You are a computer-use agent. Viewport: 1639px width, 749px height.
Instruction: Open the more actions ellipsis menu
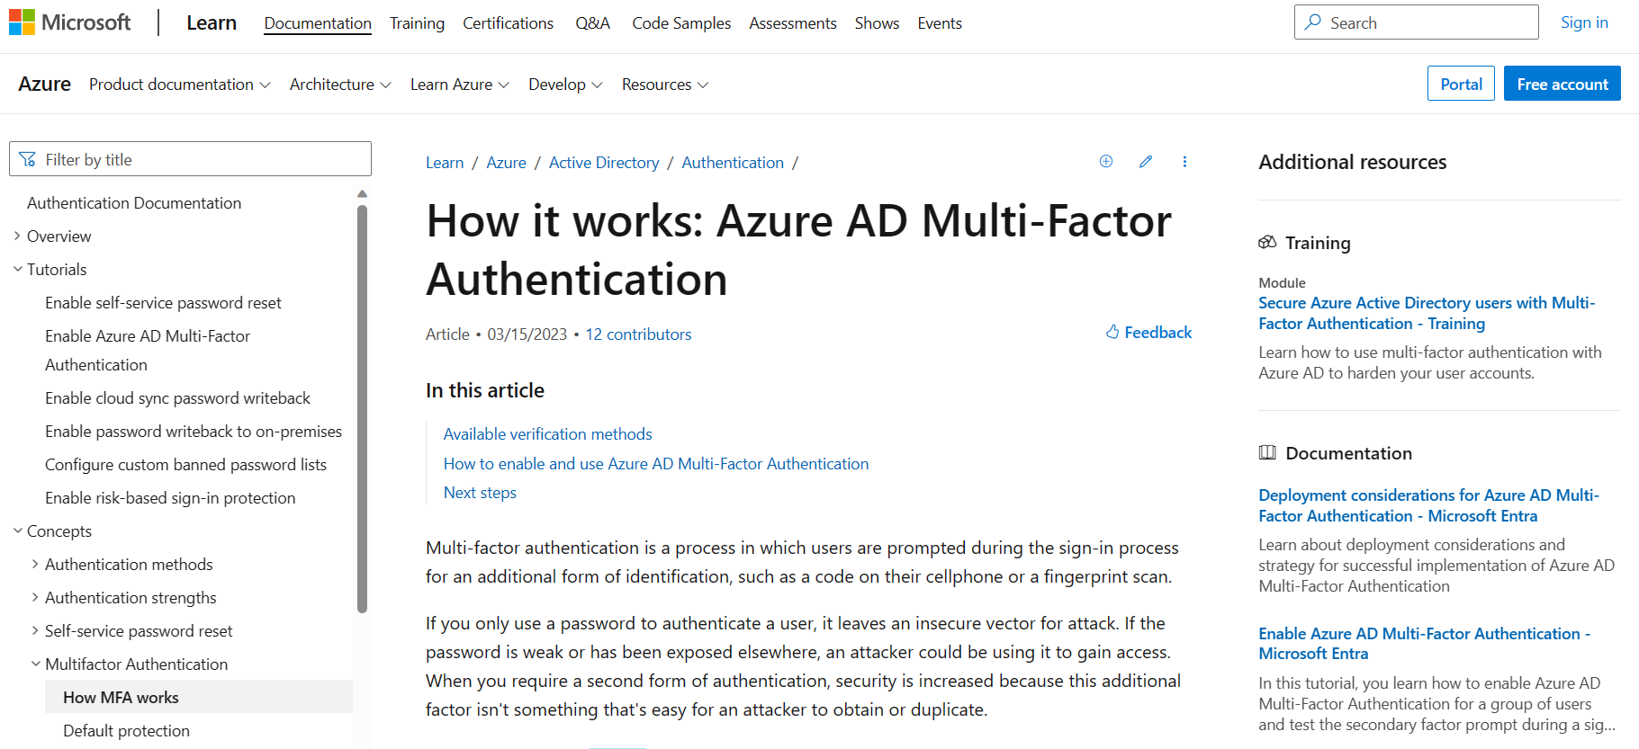[x=1184, y=161]
